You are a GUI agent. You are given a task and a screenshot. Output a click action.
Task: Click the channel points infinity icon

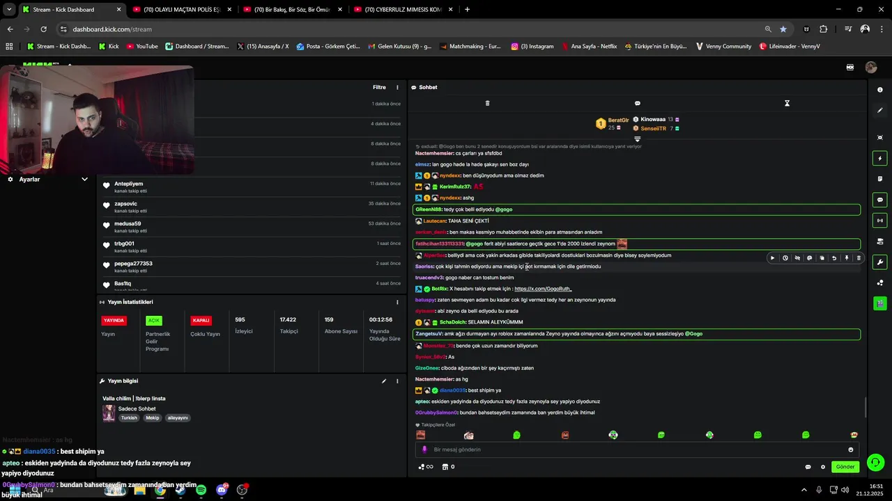click(425, 467)
